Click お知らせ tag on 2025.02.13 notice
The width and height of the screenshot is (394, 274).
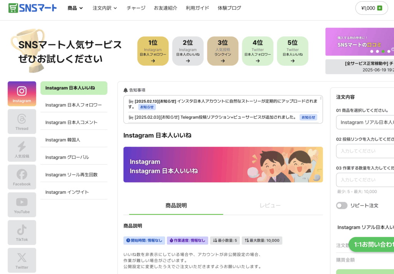coord(147,107)
